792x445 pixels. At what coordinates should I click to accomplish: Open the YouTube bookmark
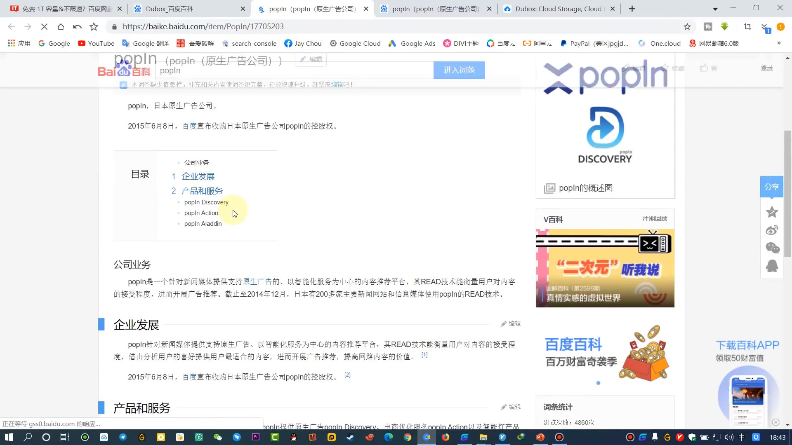(x=96, y=43)
